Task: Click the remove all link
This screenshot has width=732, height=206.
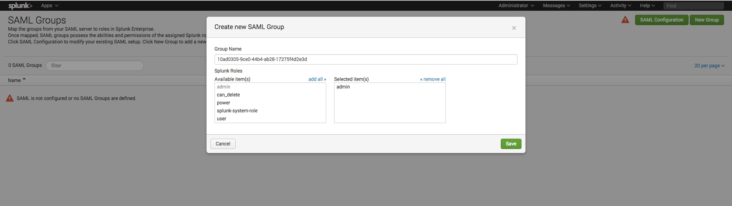Action: [433, 79]
